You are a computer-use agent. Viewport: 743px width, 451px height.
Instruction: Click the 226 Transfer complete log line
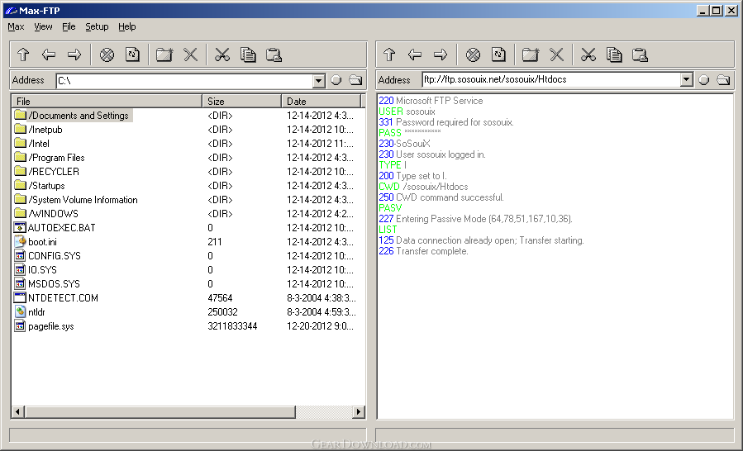pyautogui.click(x=423, y=251)
